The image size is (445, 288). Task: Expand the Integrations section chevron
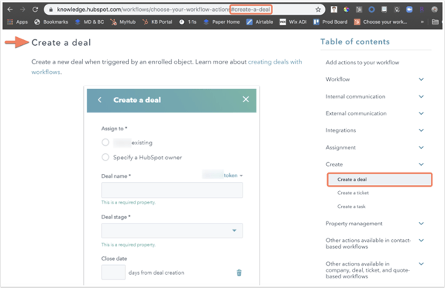pyautogui.click(x=421, y=130)
